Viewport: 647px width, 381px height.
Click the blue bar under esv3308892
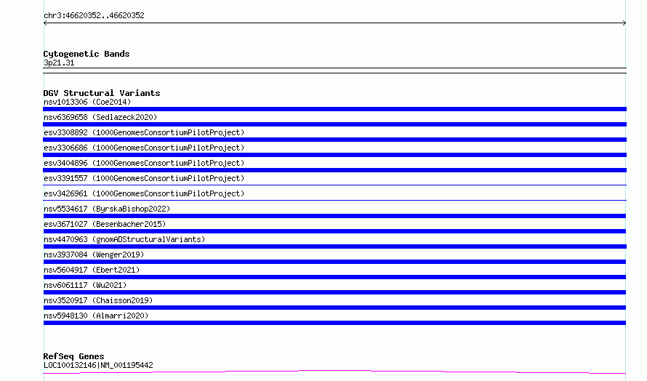click(x=334, y=140)
